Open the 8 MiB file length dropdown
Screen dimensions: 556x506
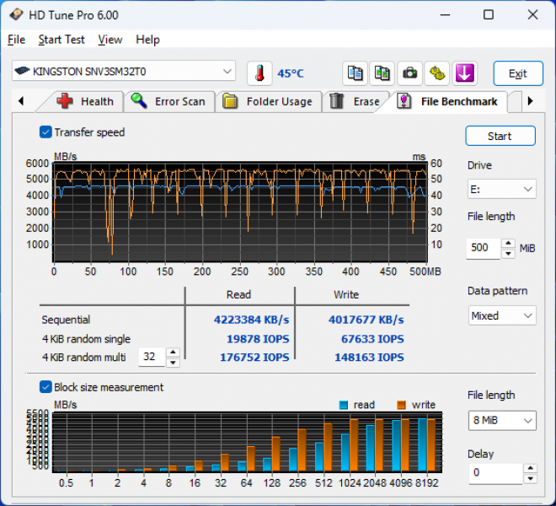(x=501, y=420)
